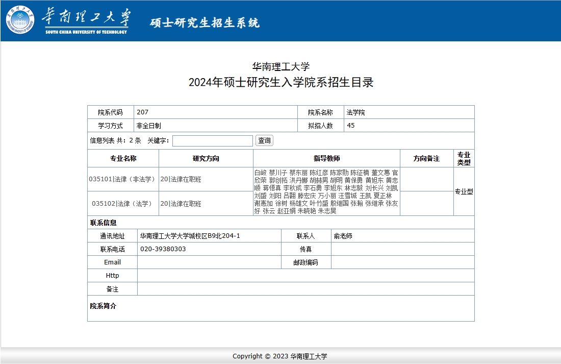The image size is (561, 364).
Task: Click phone number 020-39380303
Action: coord(163,249)
